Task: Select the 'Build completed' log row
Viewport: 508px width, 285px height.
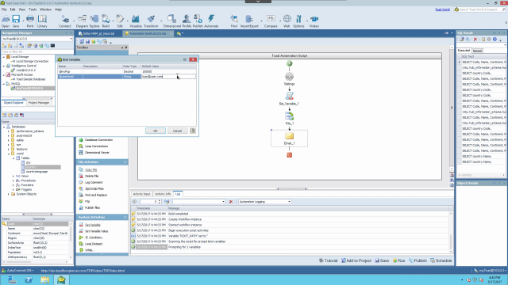Action: (291, 214)
